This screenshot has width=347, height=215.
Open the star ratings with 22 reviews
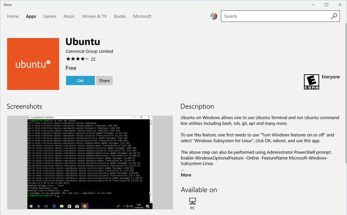pos(81,59)
